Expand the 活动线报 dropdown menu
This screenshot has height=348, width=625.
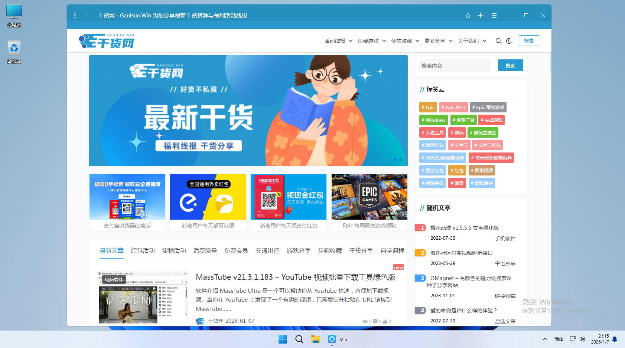click(338, 41)
